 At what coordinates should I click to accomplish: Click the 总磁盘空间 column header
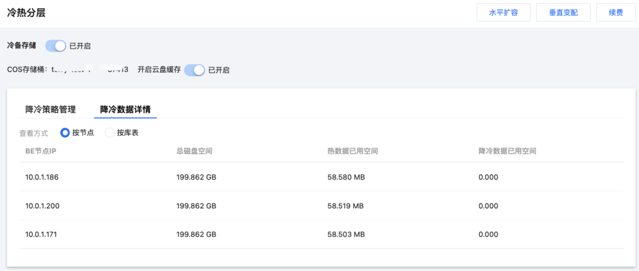[x=194, y=151]
